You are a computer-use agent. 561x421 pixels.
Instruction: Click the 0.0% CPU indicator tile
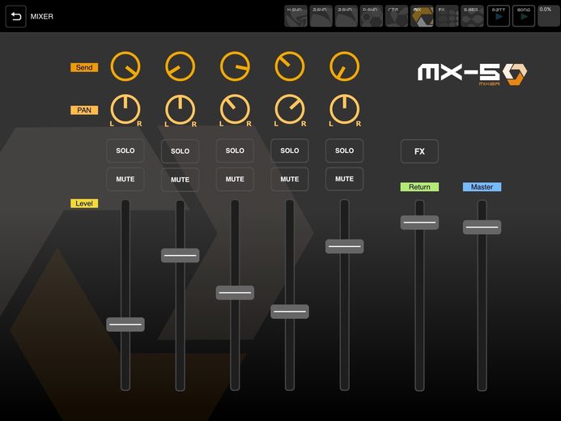pos(549,16)
